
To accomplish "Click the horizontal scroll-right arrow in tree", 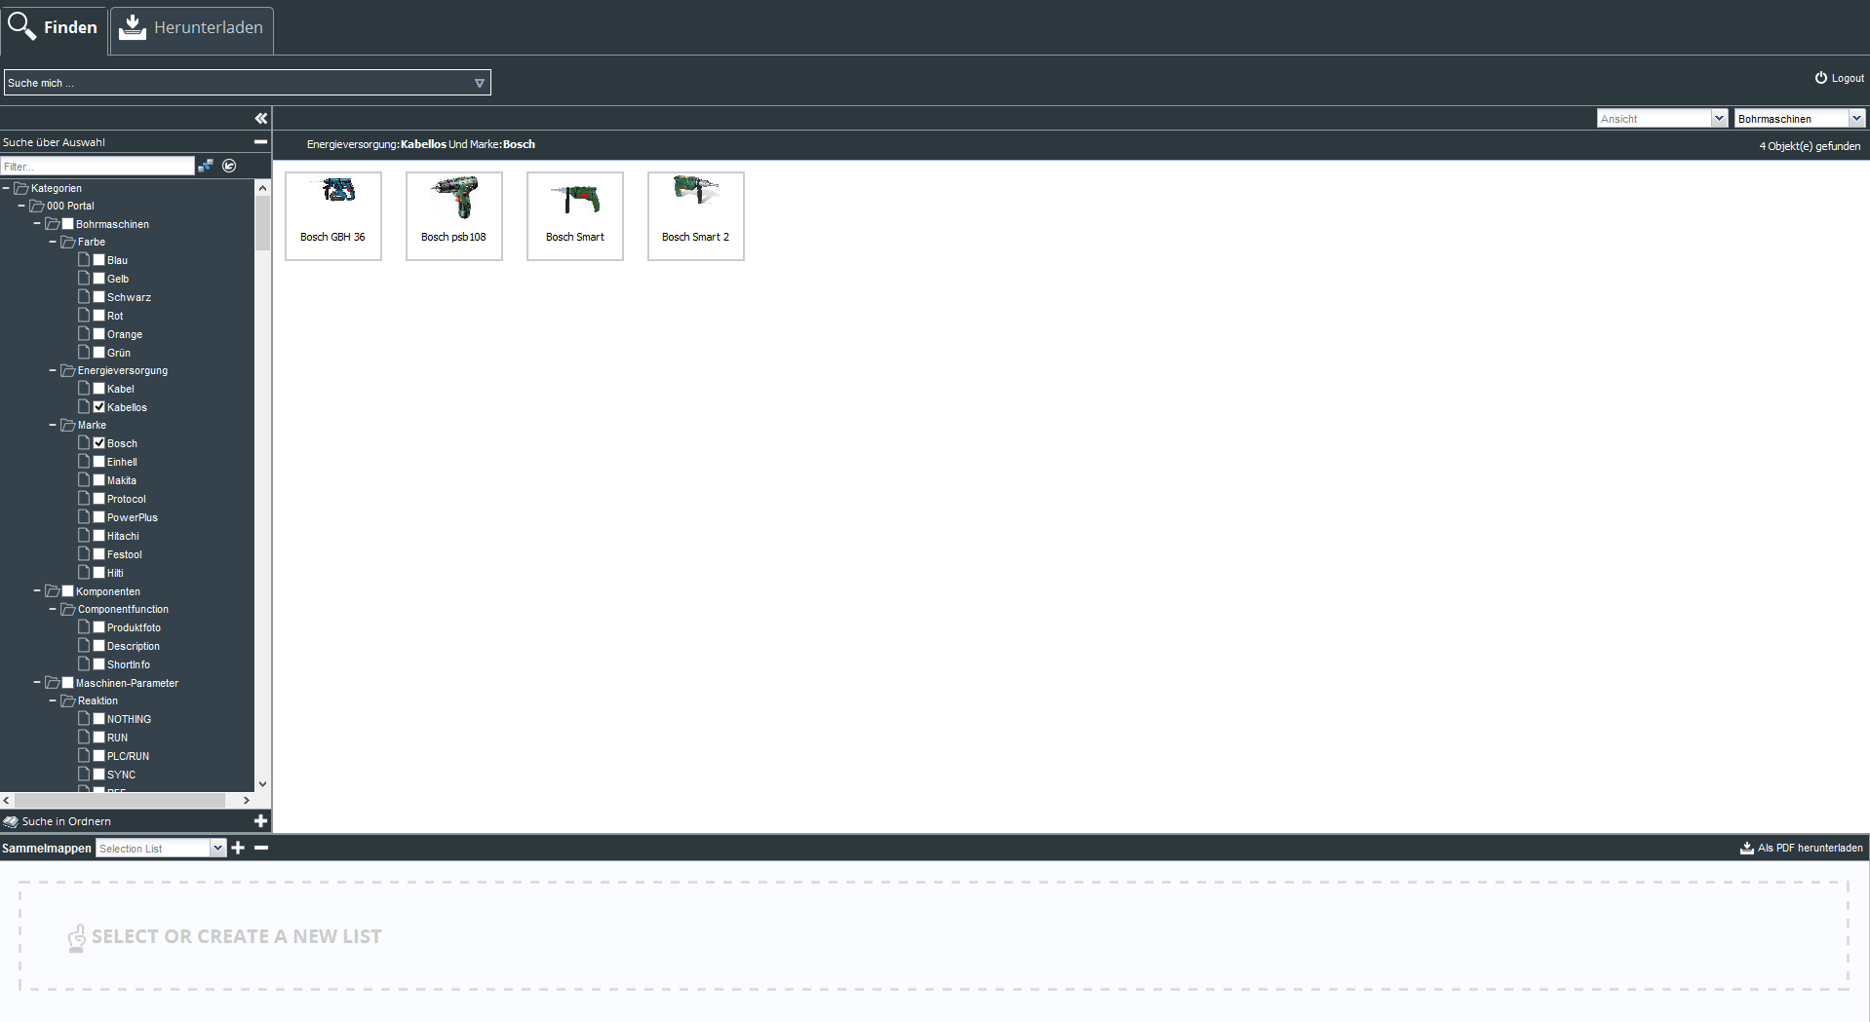I will [247, 800].
